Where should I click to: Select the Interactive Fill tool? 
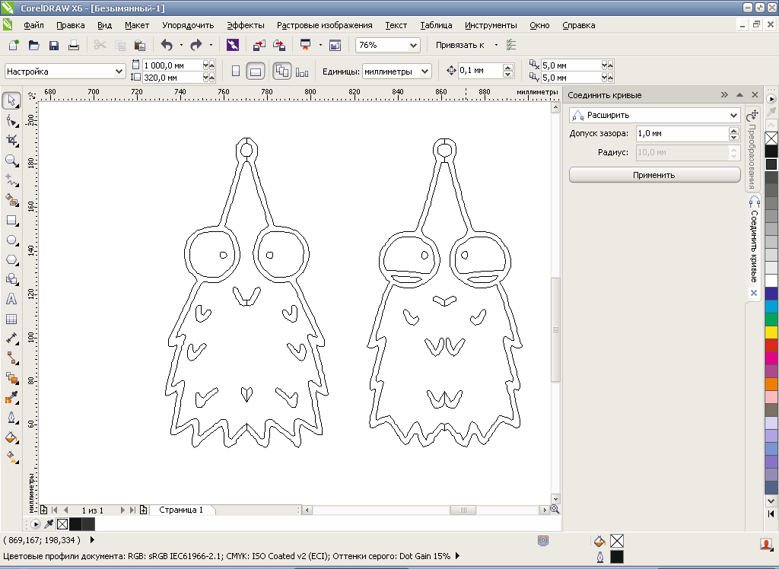click(x=11, y=457)
